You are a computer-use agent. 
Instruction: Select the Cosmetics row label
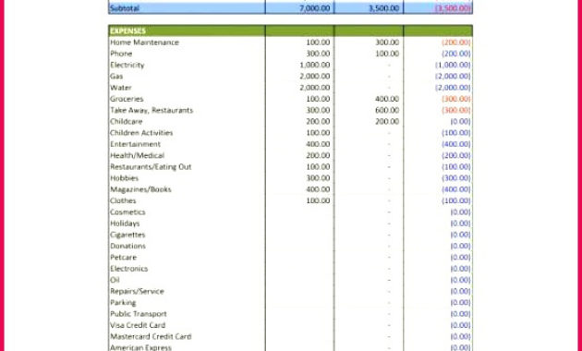[x=127, y=212]
